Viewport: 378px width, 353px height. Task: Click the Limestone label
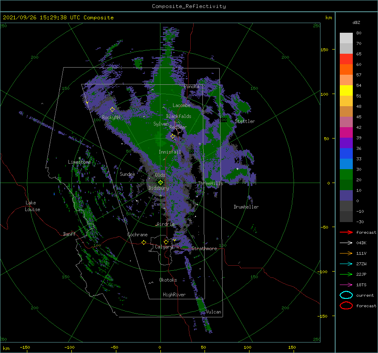click(79, 162)
